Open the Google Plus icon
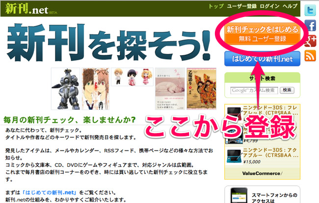The height and width of the screenshot is (203, 319). [x=310, y=41]
